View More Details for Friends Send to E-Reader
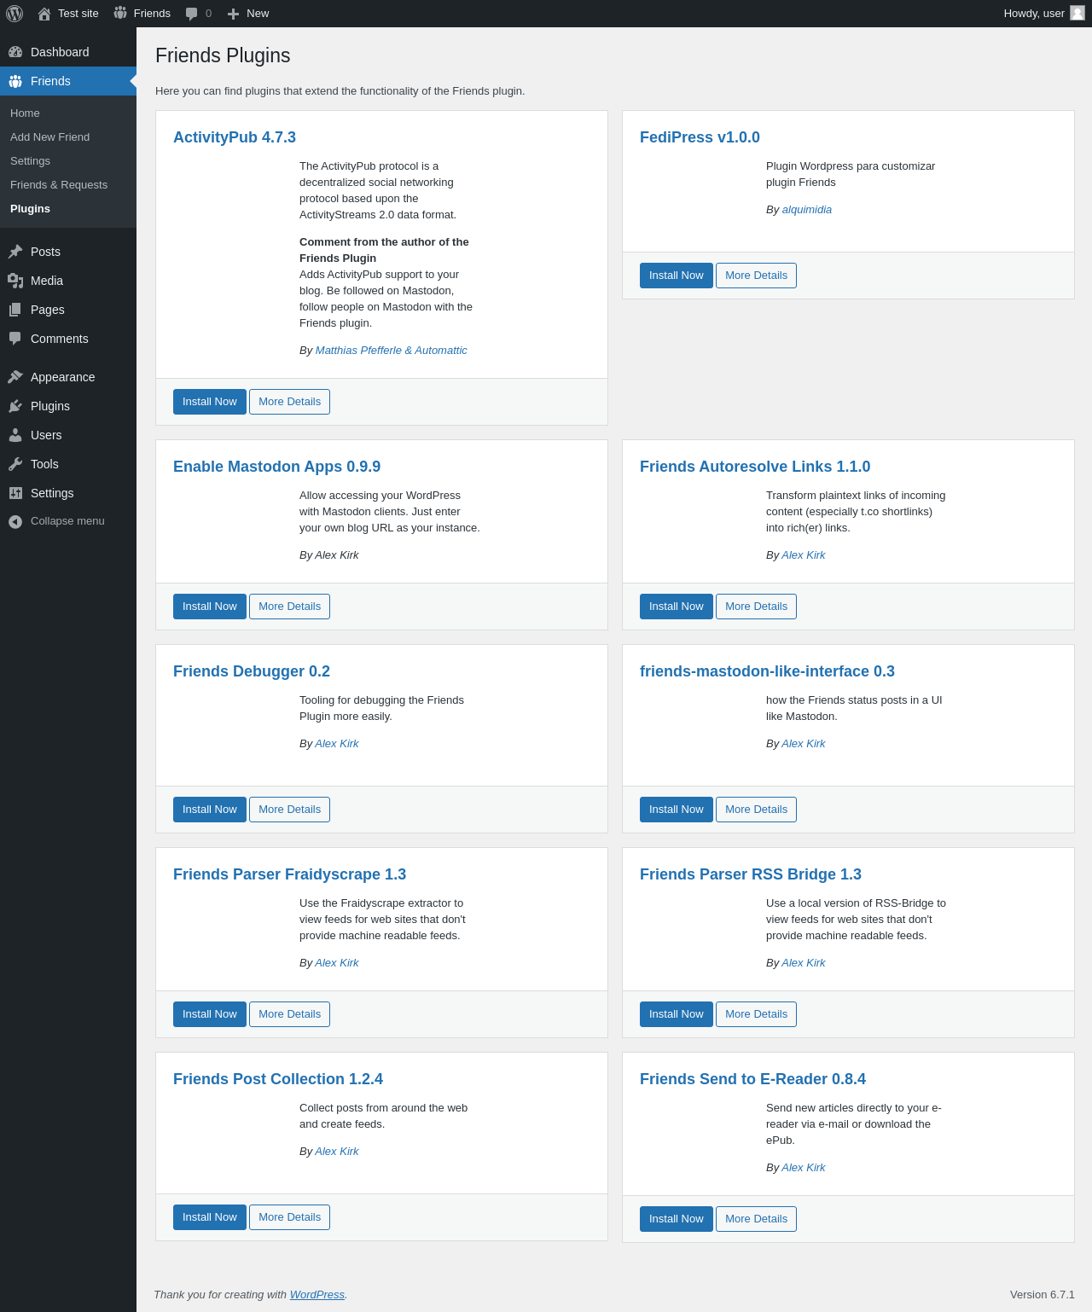 pyautogui.click(x=756, y=1219)
